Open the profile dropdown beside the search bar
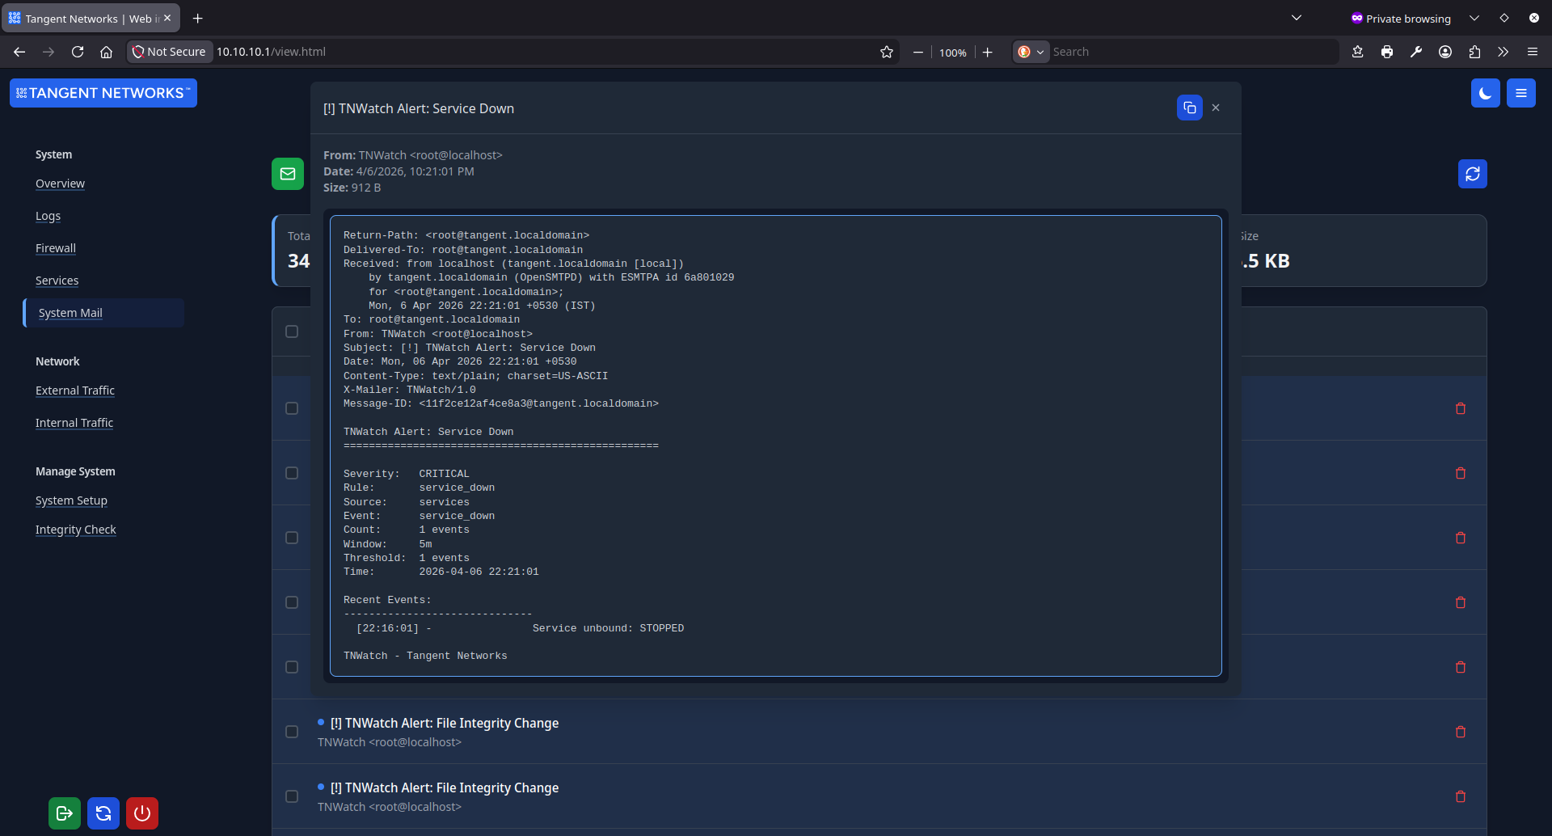 (x=1444, y=51)
